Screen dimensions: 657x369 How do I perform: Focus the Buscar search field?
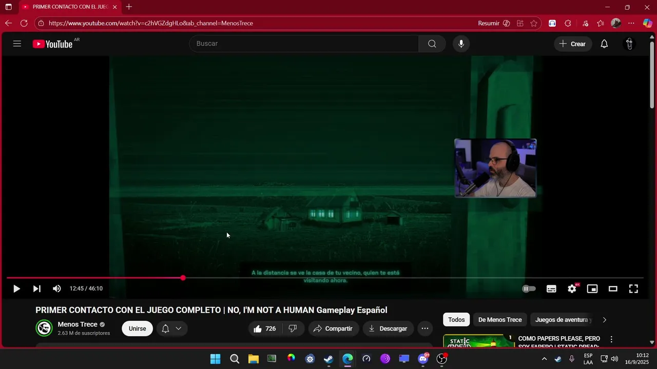(x=304, y=44)
